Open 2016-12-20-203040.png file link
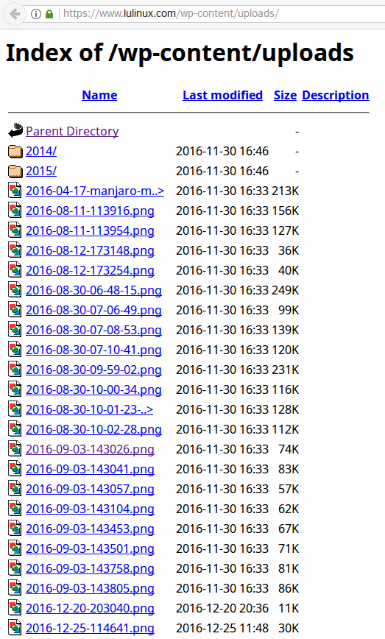Viewport: 385px width, 639px height. click(x=90, y=608)
